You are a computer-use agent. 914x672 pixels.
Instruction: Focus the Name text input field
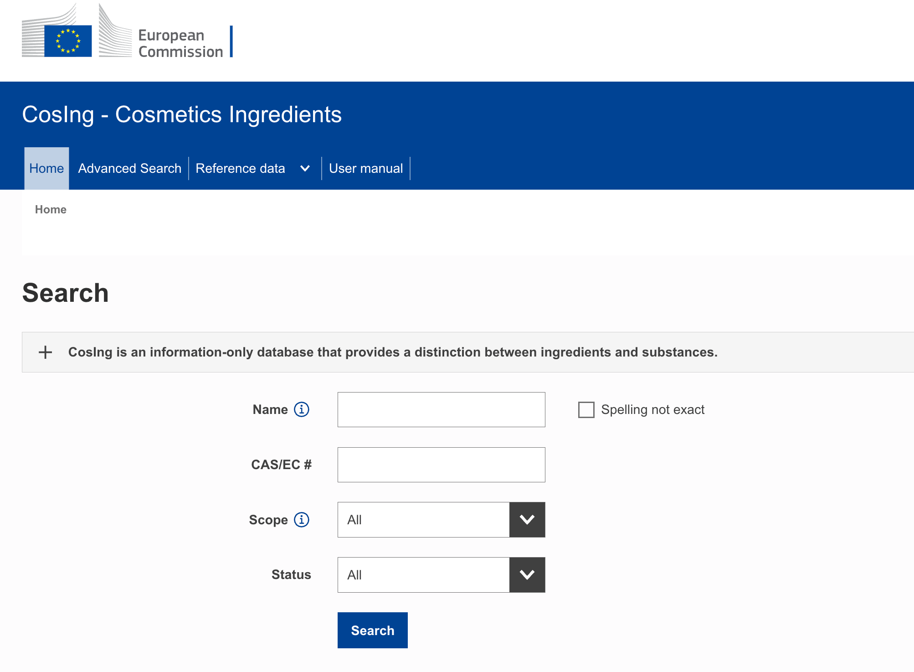click(441, 409)
